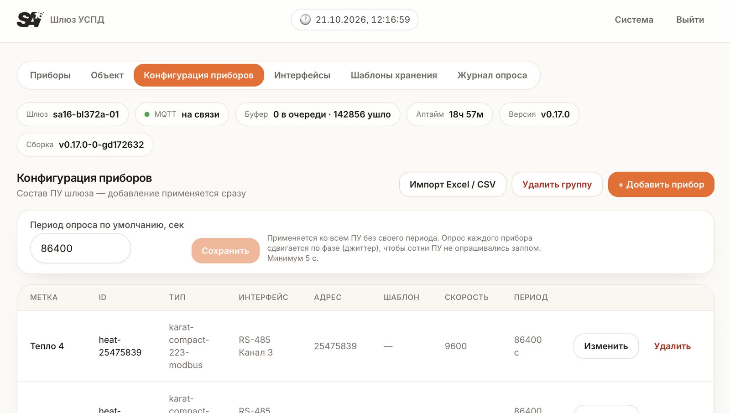Click the Версия v0.17.0 chip
This screenshot has height=413, width=730.
tap(539, 114)
